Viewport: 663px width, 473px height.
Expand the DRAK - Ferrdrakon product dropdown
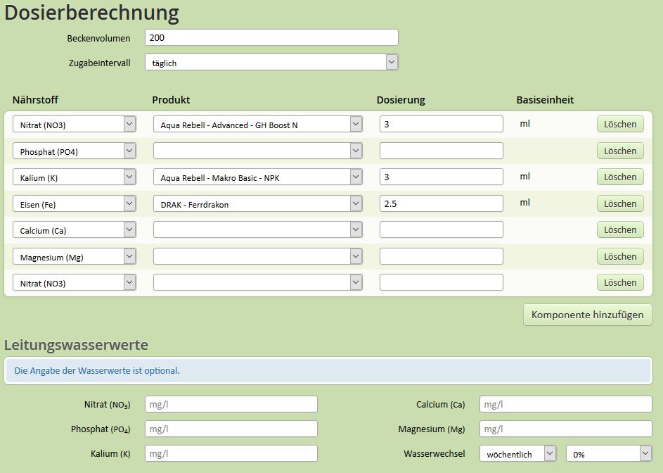tap(258, 204)
